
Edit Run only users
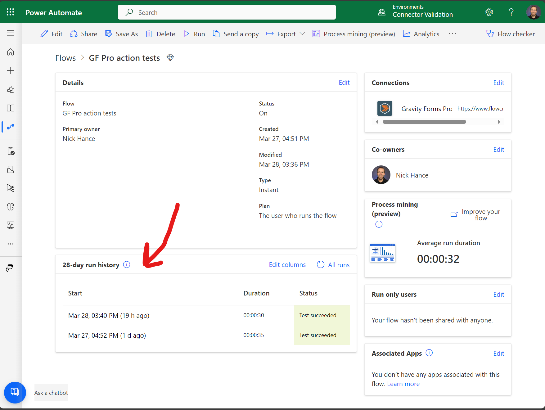pos(499,295)
